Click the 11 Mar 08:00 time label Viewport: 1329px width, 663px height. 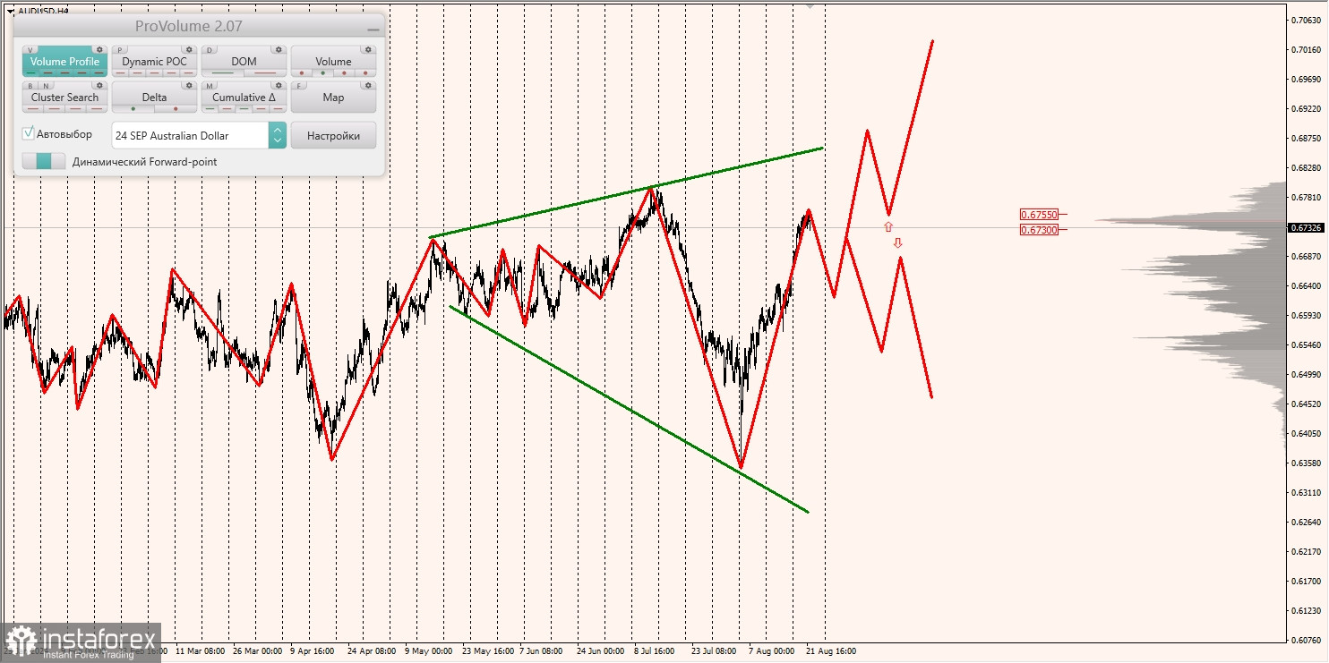tap(201, 651)
